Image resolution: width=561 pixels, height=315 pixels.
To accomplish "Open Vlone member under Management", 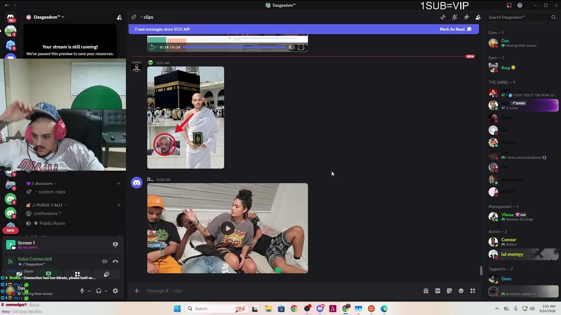I will tap(523, 217).
